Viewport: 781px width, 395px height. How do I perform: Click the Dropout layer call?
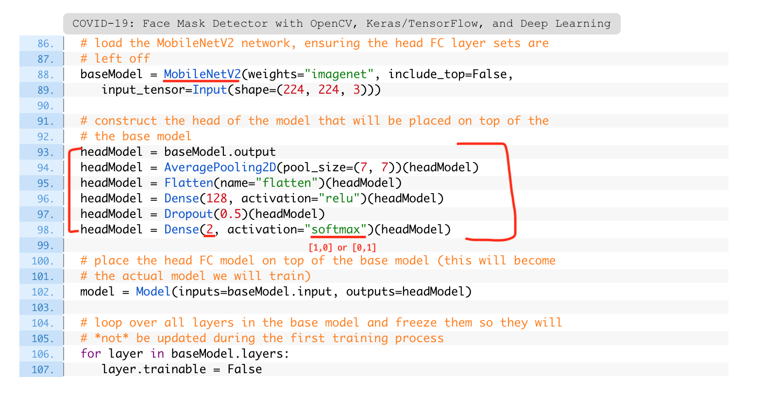tap(188, 214)
